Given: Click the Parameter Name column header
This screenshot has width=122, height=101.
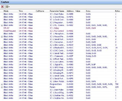Looking at the screenshot, I should click(x=57, y=11).
